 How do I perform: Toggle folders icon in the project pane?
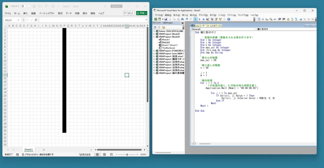pos(163,27)
